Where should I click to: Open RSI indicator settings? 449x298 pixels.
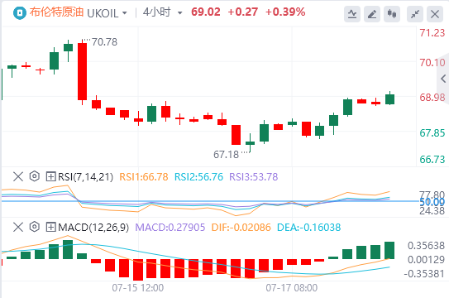(x=35, y=176)
